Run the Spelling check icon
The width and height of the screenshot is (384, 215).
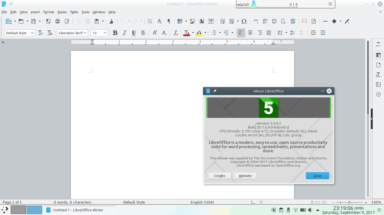pyautogui.click(x=159, y=21)
